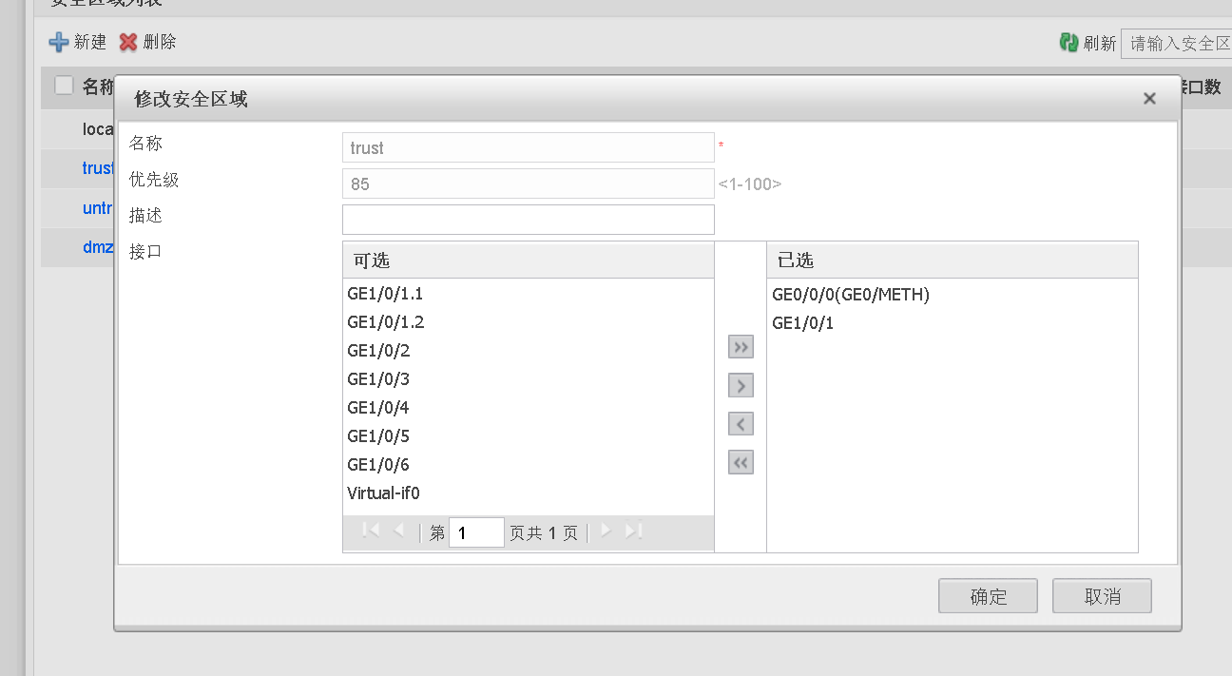The width and height of the screenshot is (1232, 676).
Task: Go to next page of available list
Action: point(605,531)
